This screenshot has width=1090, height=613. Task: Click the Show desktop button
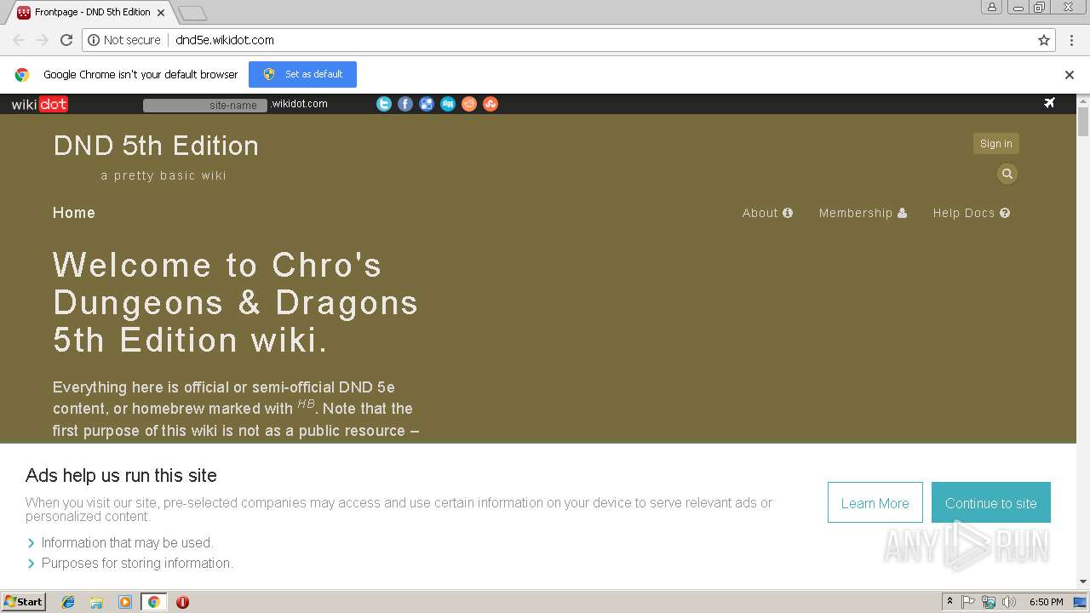point(1081,602)
